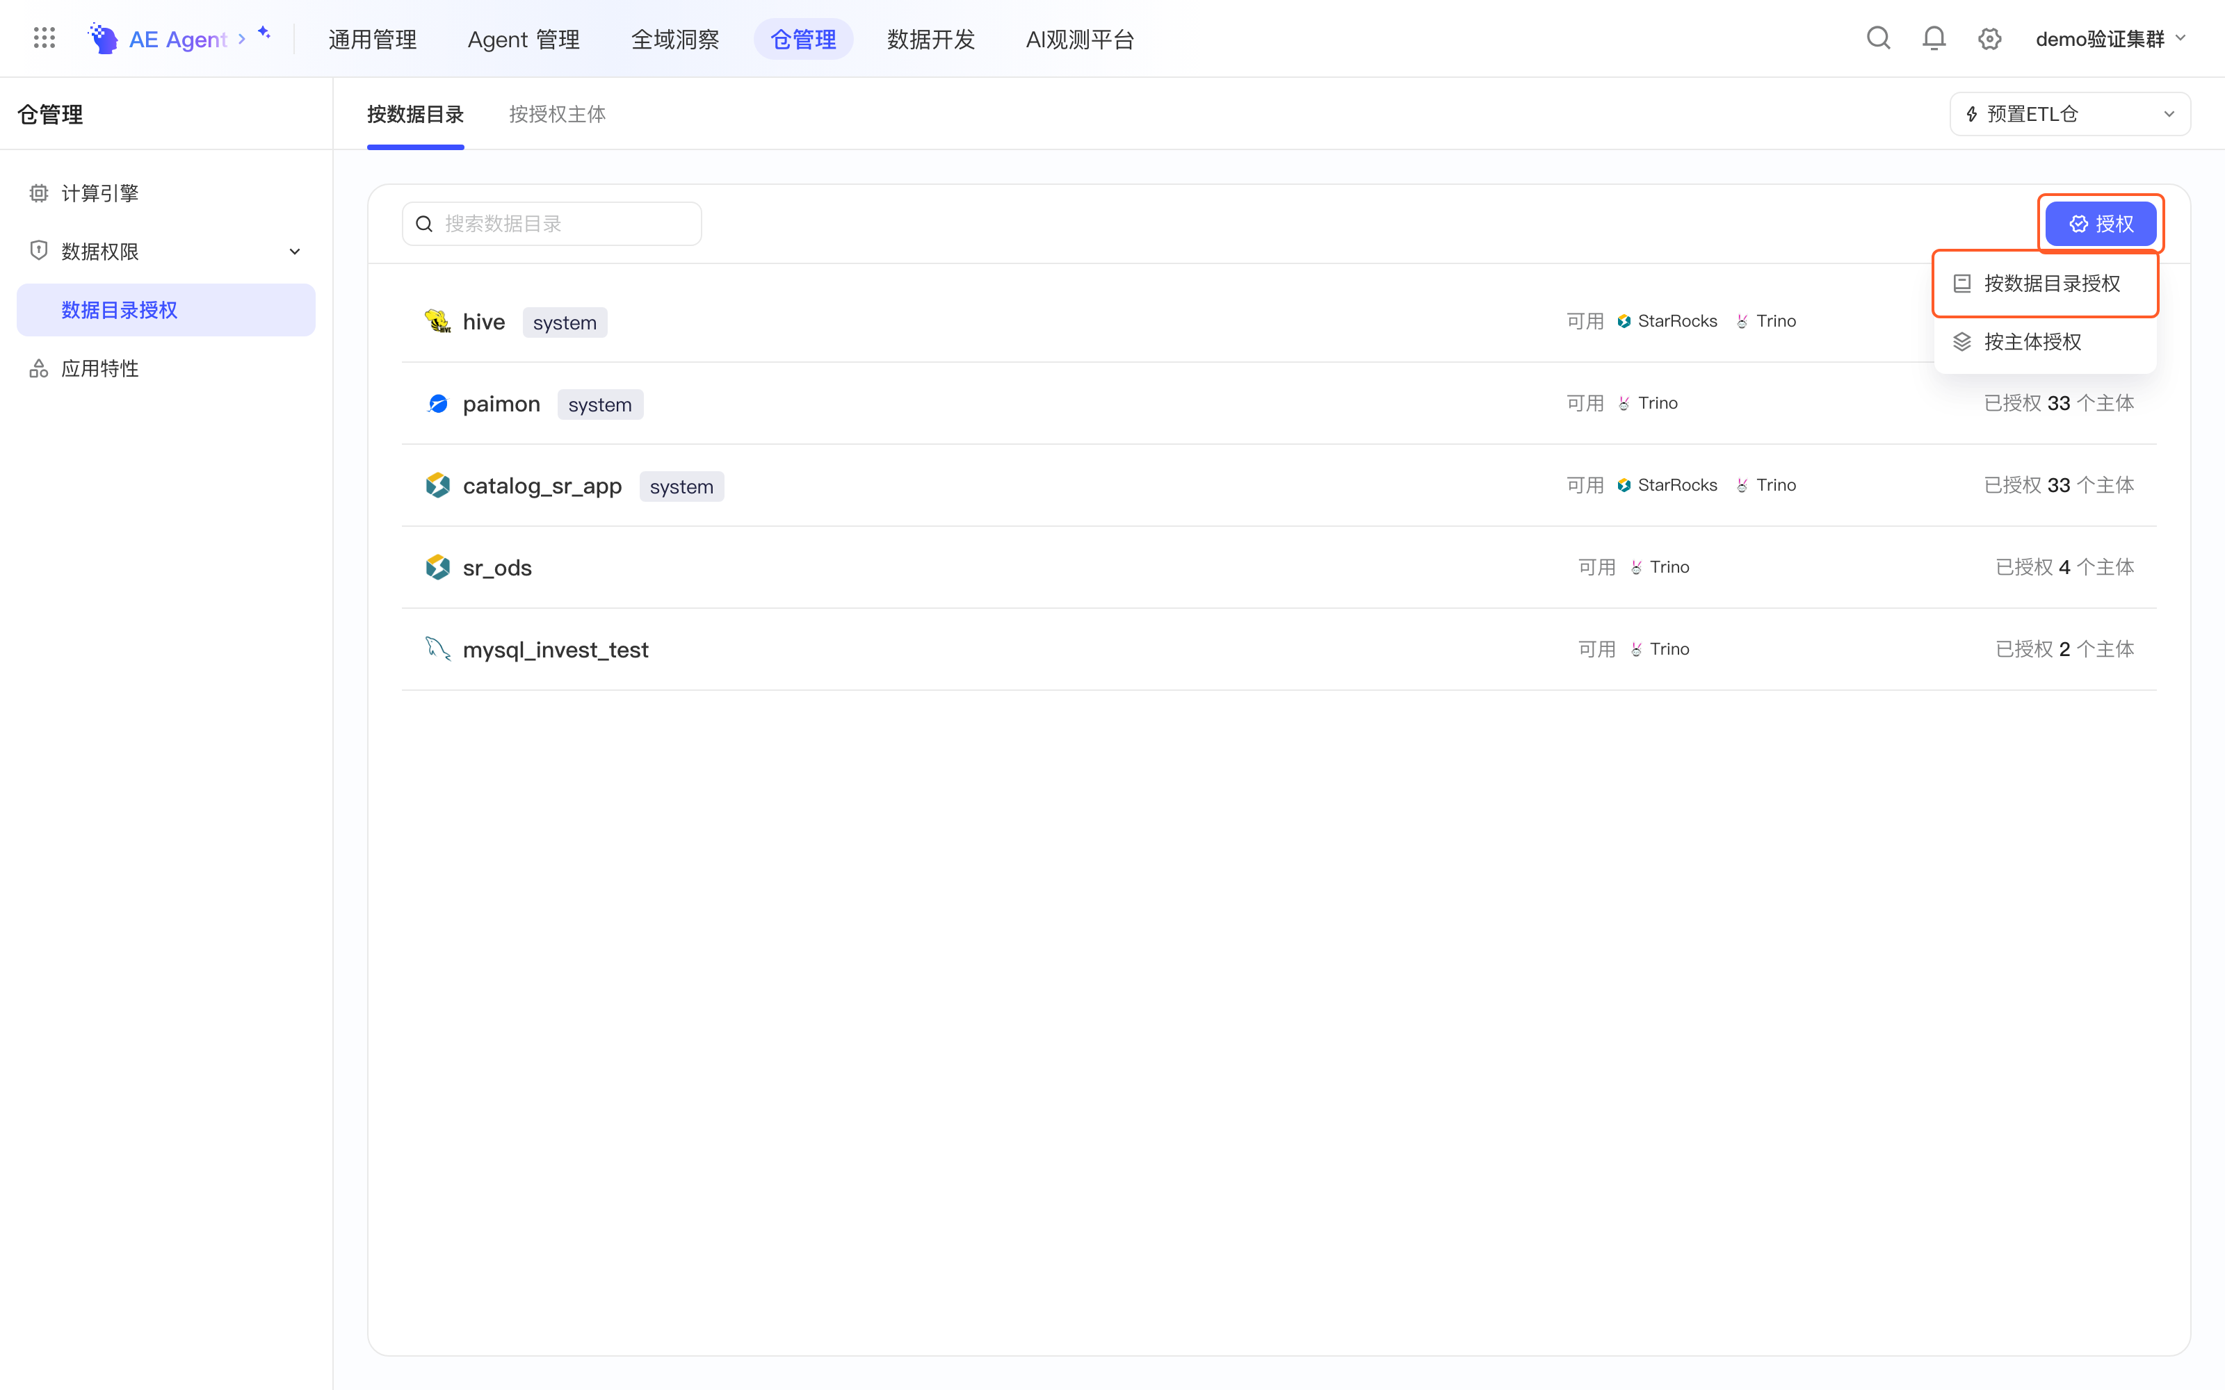This screenshot has height=1390, width=2225.
Task: Open mysql_invest_test 已授权 2 个主体 link
Action: pyautogui.click(x=2064, y=649)
